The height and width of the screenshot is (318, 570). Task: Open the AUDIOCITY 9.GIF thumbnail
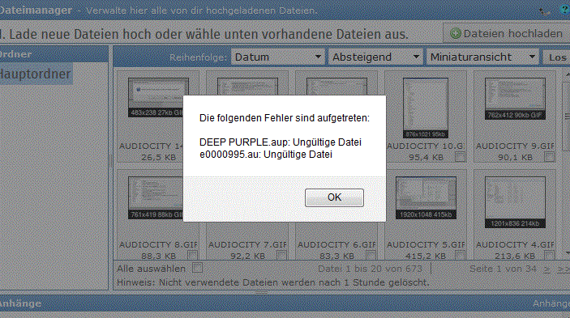click(x=515, y=99)
